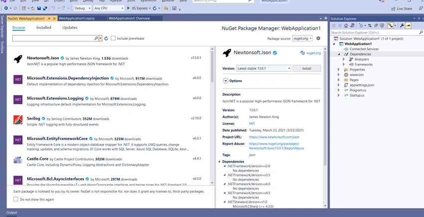Open the Version selection dropdown

coord(264,68)
